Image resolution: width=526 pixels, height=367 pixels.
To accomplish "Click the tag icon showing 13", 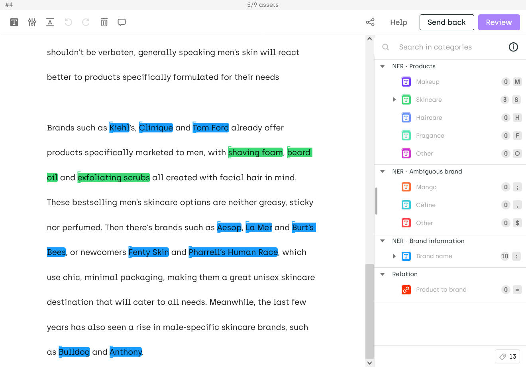I will (508, 356).
